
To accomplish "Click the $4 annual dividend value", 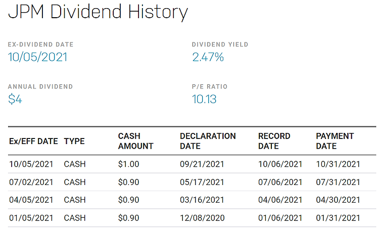I will (x=15, y=99).
